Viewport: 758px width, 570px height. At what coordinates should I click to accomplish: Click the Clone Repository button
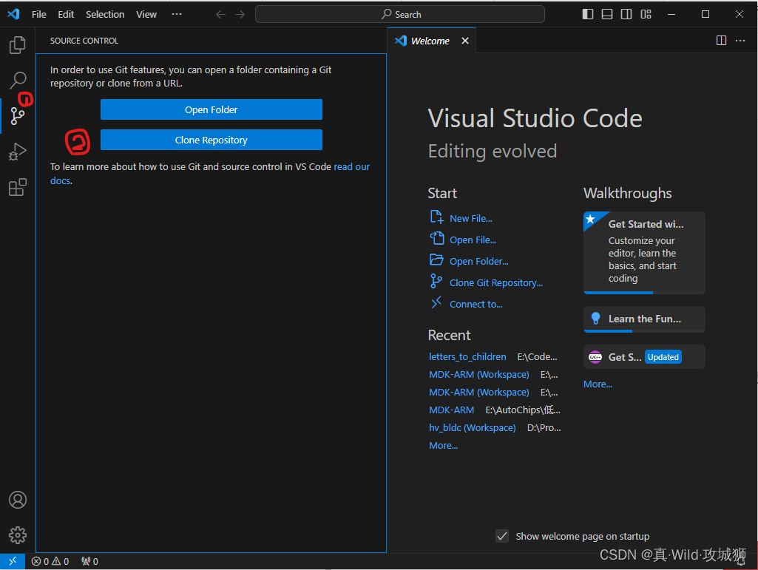(x=211, y=140)
